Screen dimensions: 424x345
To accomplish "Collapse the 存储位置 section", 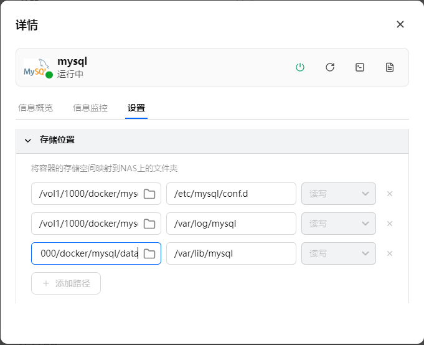I will 27,141.
